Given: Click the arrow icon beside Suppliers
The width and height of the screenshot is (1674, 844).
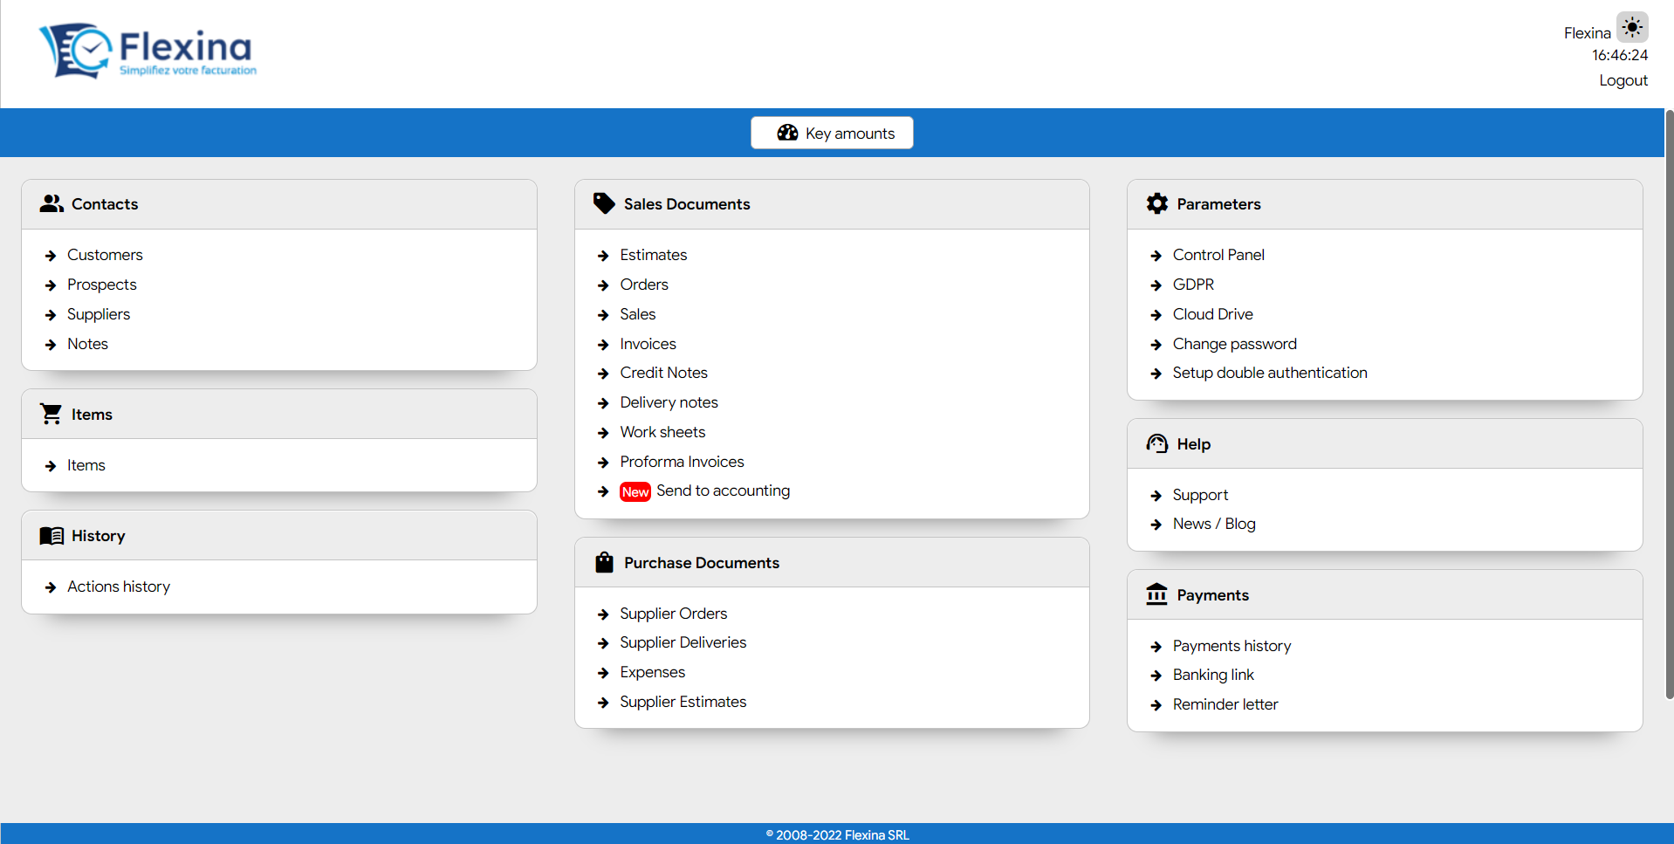Looking at the screenshot, I should point(51,315).
